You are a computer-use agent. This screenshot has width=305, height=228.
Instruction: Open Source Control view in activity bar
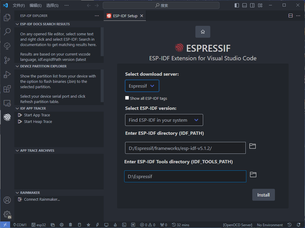coord(7,60)
